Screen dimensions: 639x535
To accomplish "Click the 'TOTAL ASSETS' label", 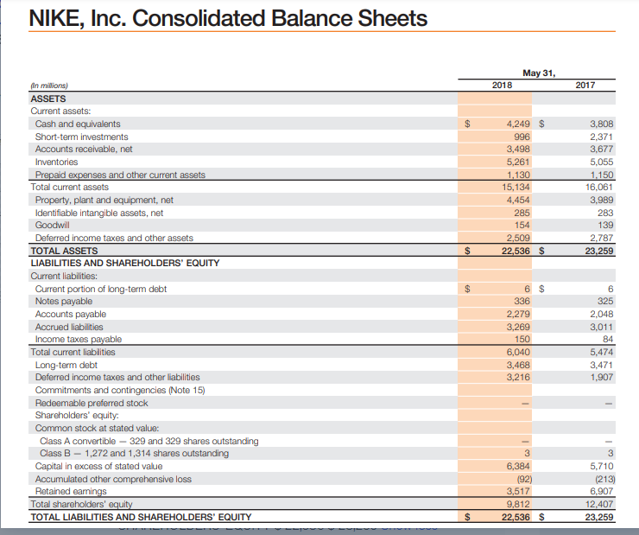I will click(x=64, y=251).
